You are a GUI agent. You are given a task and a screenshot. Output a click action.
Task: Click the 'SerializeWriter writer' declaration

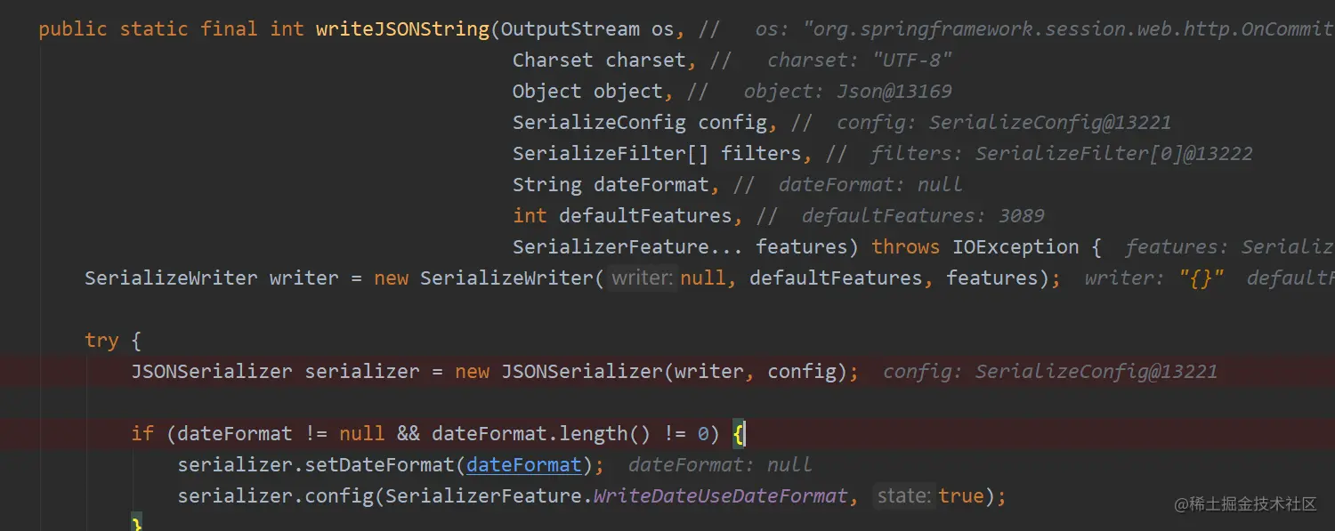[212, 278]
